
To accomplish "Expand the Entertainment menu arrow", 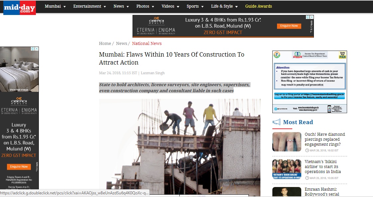I will coord(105,7).
